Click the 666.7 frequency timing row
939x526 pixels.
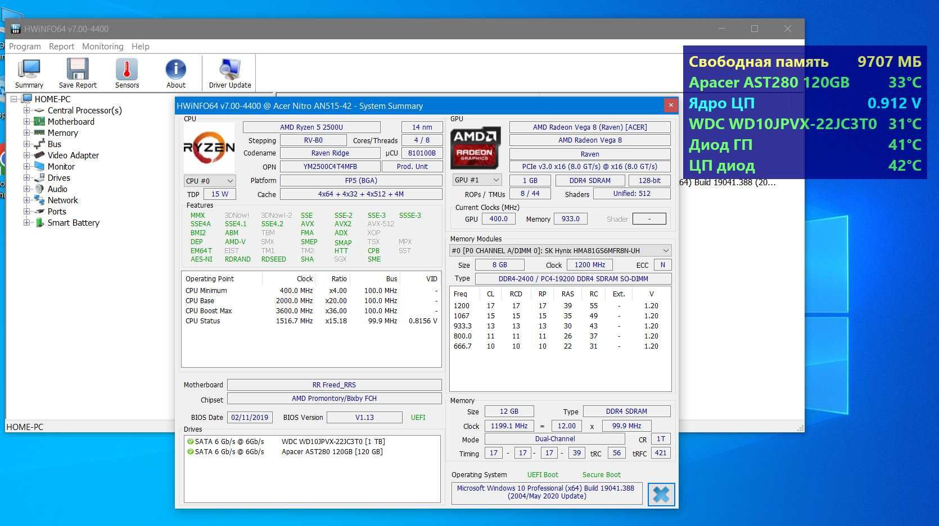(559, 346)
